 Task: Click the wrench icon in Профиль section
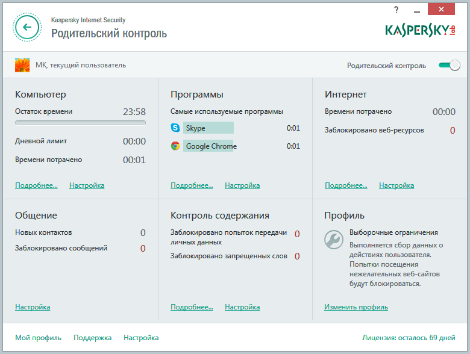click(334, 239)
